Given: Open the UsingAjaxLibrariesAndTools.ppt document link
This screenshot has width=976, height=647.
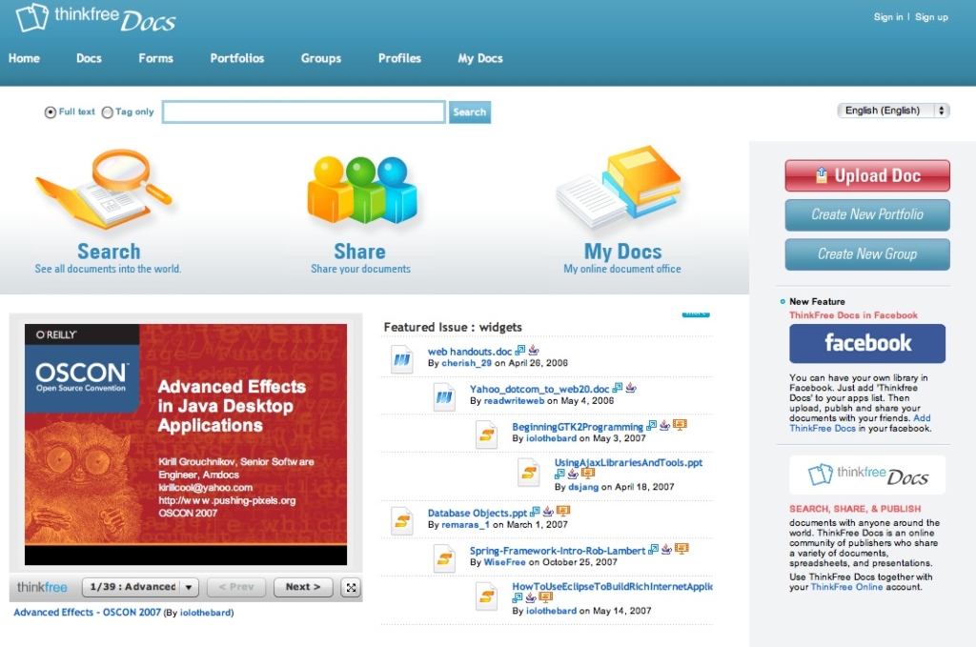Looking at the screenshot, I should pos(628,463).
